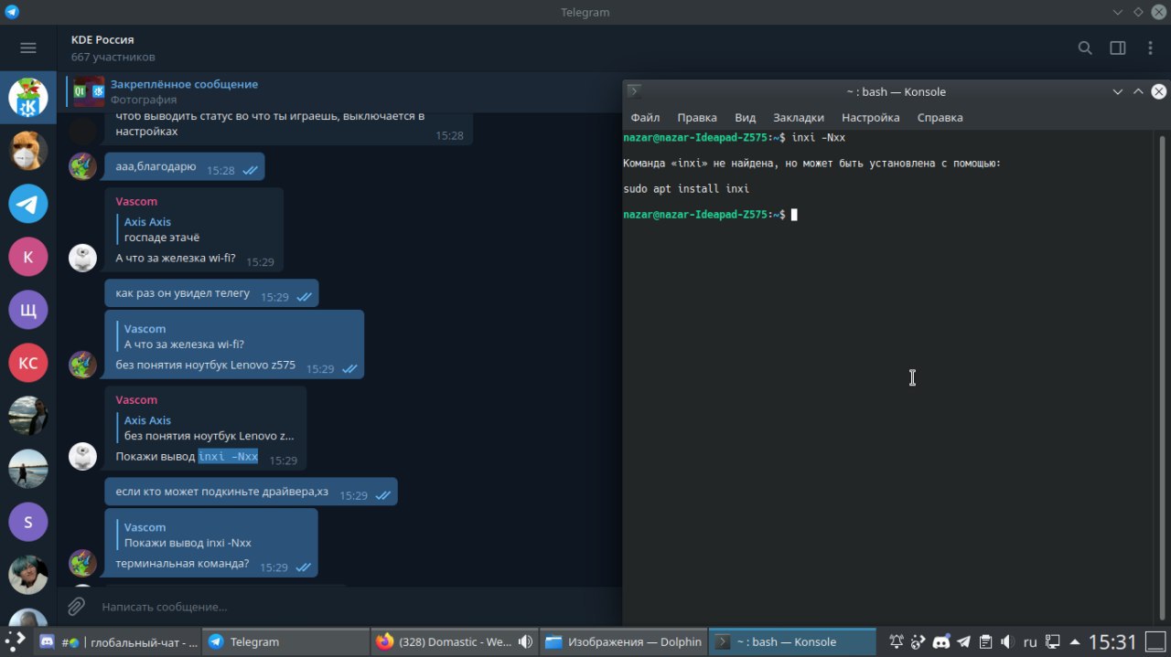Open the chat options three-dot menu
The height and width of the screenshot is (657, 1171).
click(1149, 48)
